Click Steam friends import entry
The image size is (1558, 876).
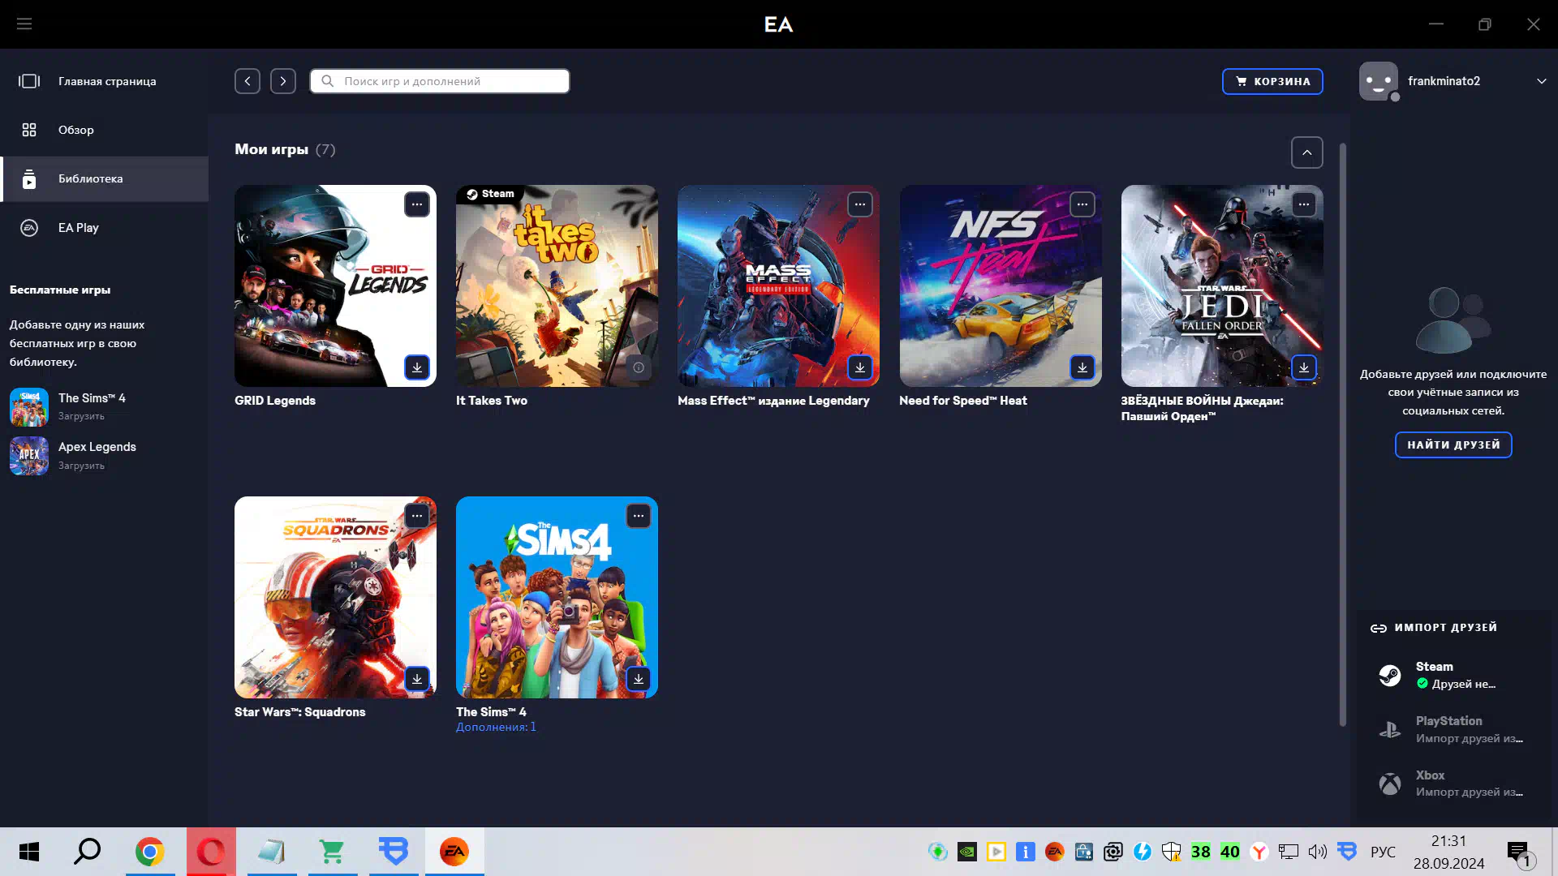coord(1453,675)
